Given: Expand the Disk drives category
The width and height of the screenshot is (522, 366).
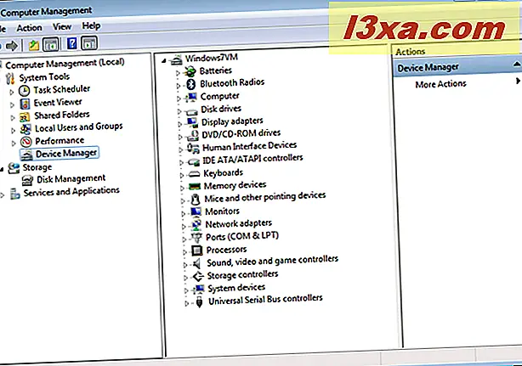Looking at the screenshot, I should point(179,112).
